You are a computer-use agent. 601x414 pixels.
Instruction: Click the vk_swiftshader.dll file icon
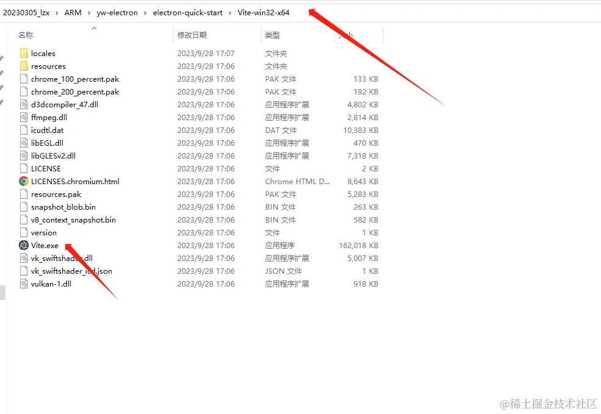click(24, 258)
